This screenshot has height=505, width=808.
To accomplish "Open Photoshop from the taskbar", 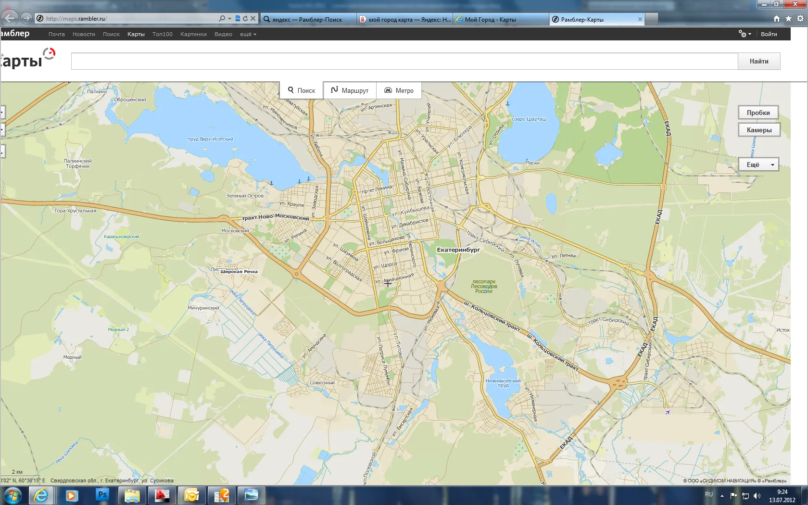I will pyautogui.click(x=102, y=495).
